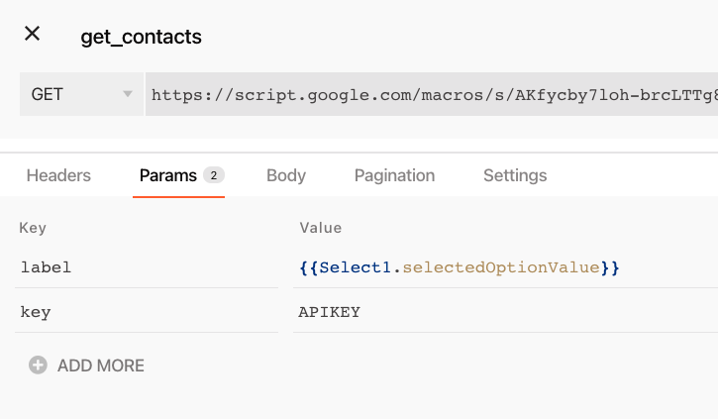Screen dimensions: 718x419
Task: Click the plus icon to add param
Action: pos(38,366)
